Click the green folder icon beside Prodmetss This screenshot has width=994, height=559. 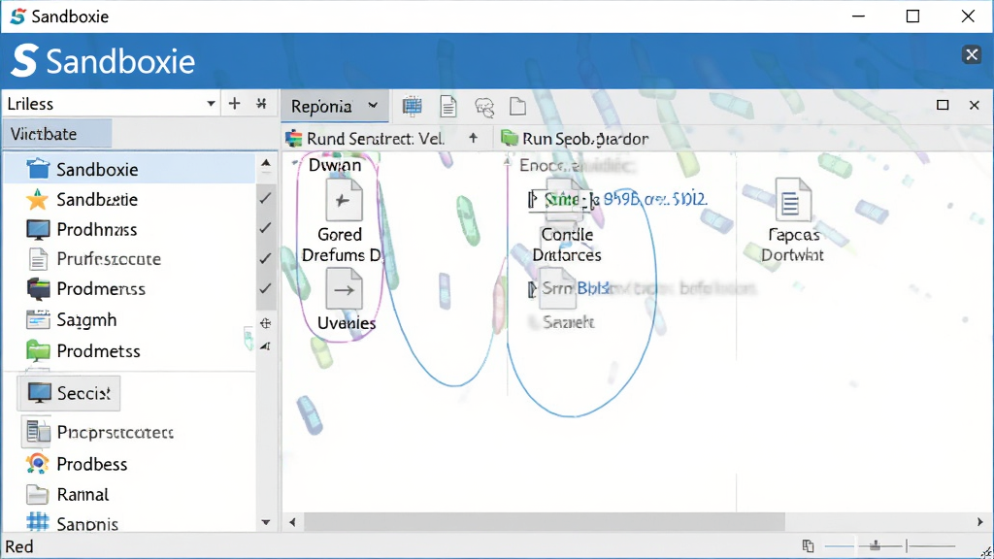click(x=38, y=350)
